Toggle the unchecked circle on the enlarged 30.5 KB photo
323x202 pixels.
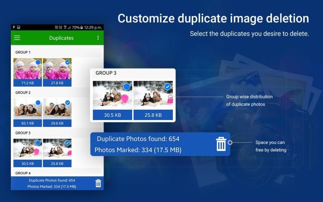click(x=127, y=87)
